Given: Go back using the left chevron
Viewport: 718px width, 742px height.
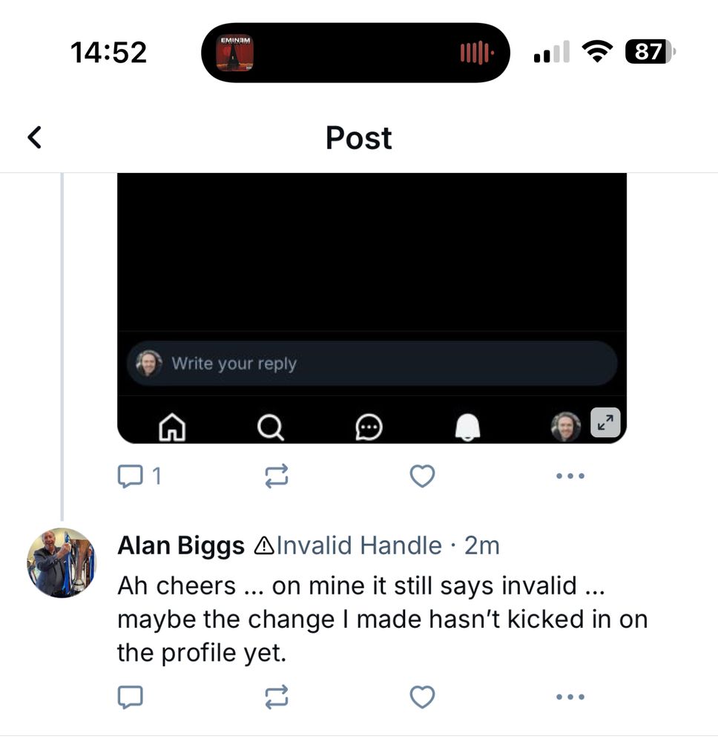Looking at the screenshot, I should coord(33,138).
